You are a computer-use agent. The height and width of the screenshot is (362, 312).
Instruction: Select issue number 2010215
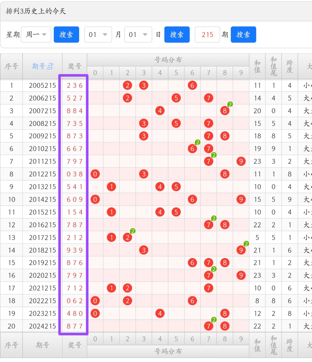[42, 149]
